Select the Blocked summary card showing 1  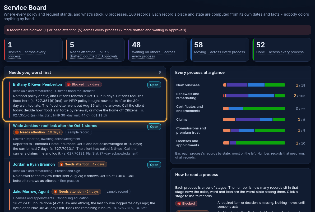(x=33, y=50)
